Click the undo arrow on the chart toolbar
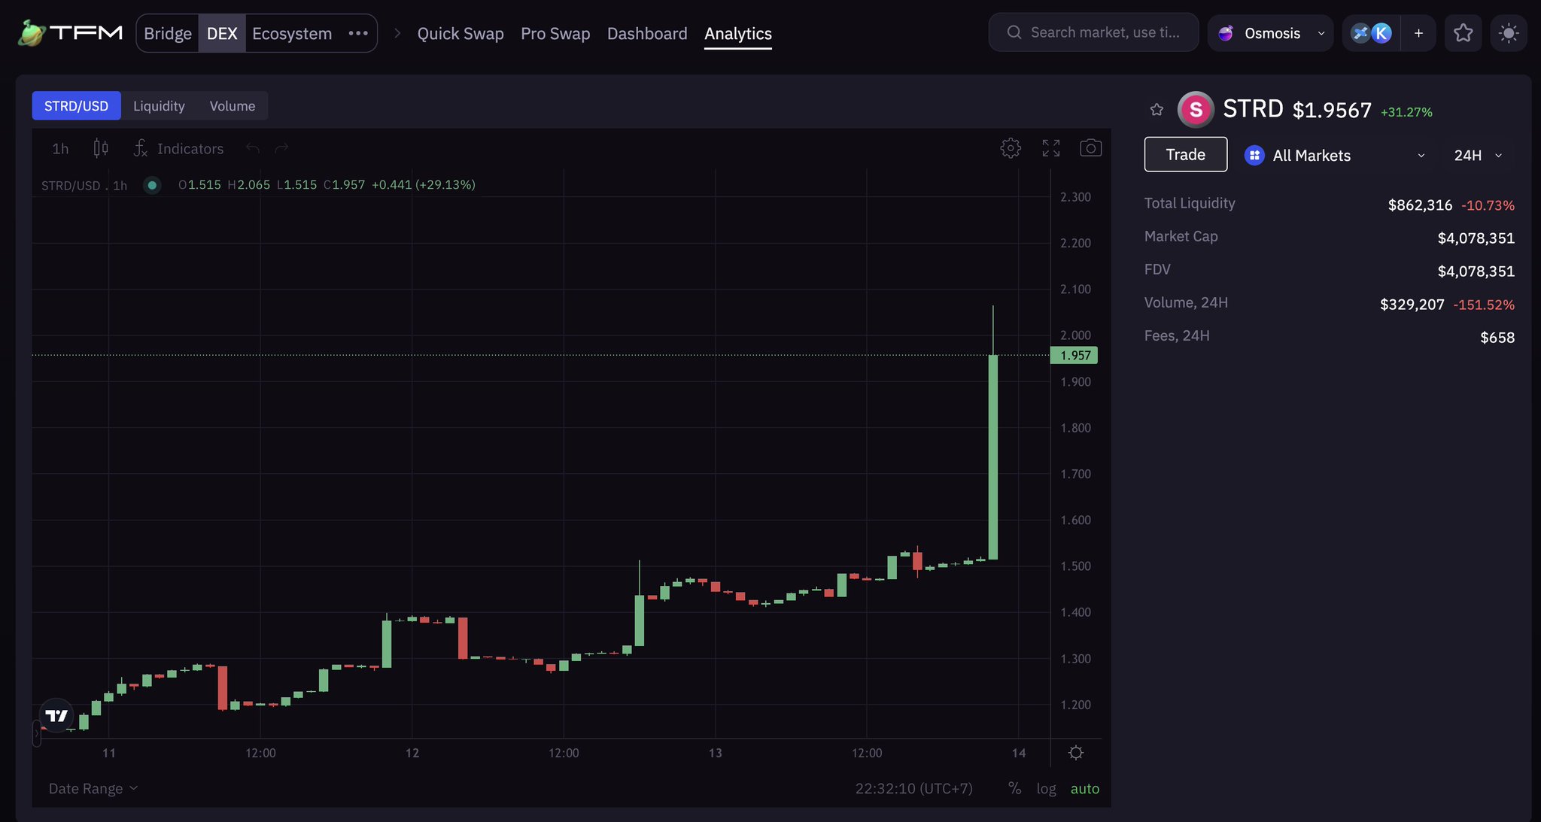The image size is (1541, 822). click(x=254, y=148)
